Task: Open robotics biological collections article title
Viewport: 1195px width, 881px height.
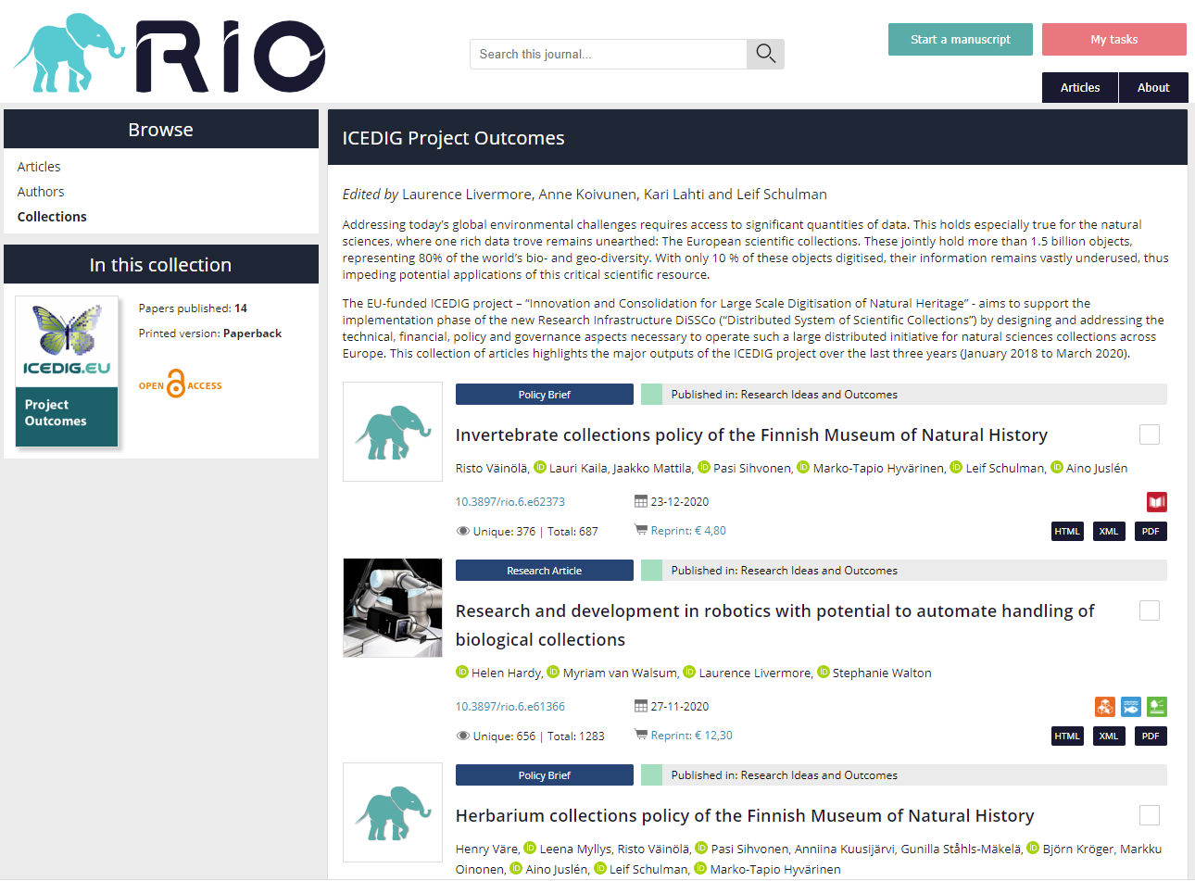Action: [x=774, y=625]
